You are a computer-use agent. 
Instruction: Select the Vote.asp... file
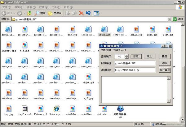tap(56, 110)
